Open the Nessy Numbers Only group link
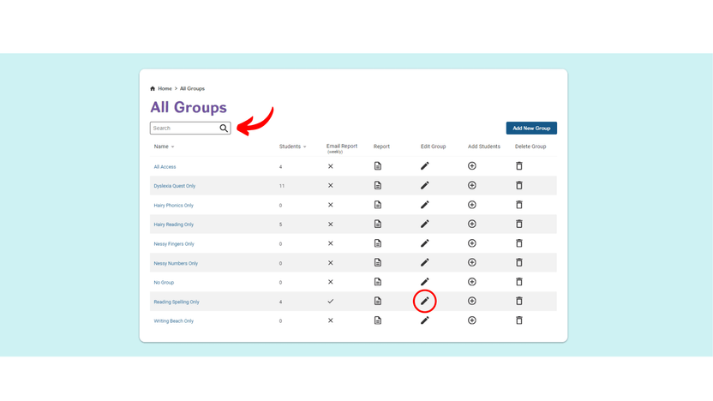 pyautogui.click(x=176, y=263)
